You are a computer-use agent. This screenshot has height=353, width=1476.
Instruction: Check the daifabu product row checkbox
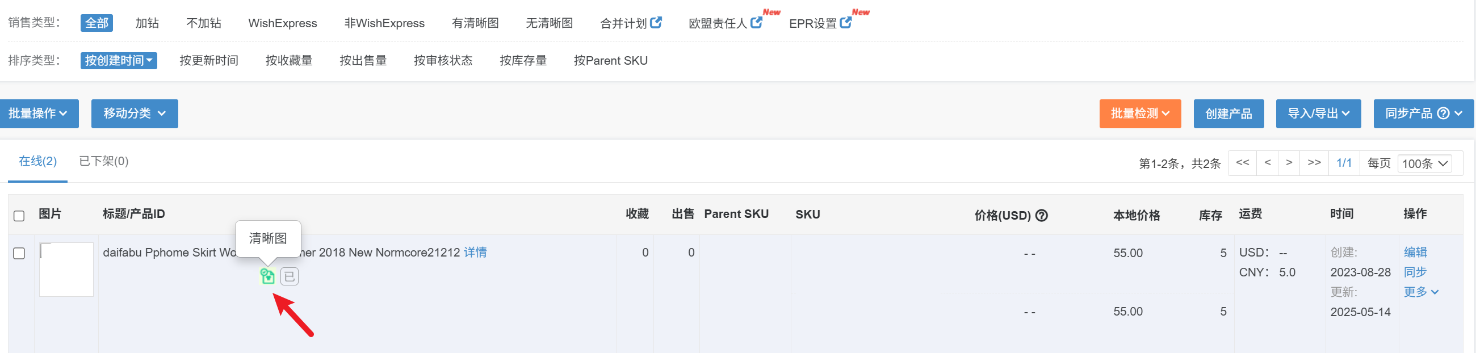19,253
